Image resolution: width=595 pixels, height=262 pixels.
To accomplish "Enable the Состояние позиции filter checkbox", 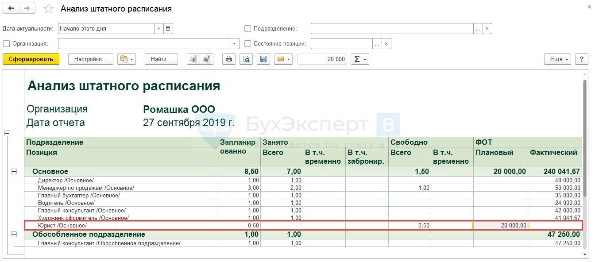I will (x=248, y=44).
